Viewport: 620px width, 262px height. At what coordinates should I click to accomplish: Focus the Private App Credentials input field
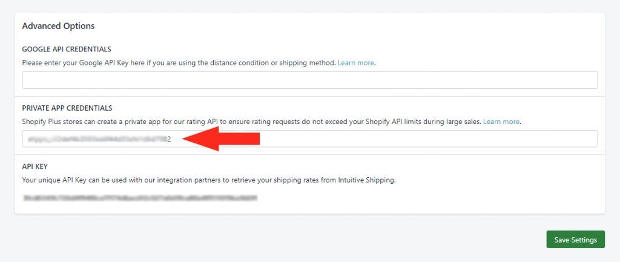click(309, 139)
